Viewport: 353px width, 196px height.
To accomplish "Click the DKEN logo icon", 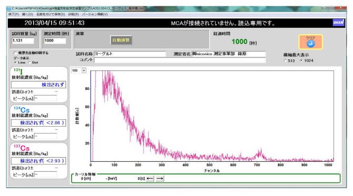I will (x=338, y=23).
